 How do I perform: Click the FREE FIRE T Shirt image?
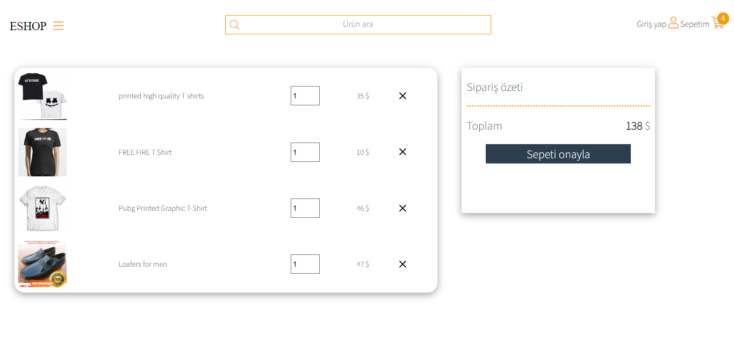pos(42,152)
